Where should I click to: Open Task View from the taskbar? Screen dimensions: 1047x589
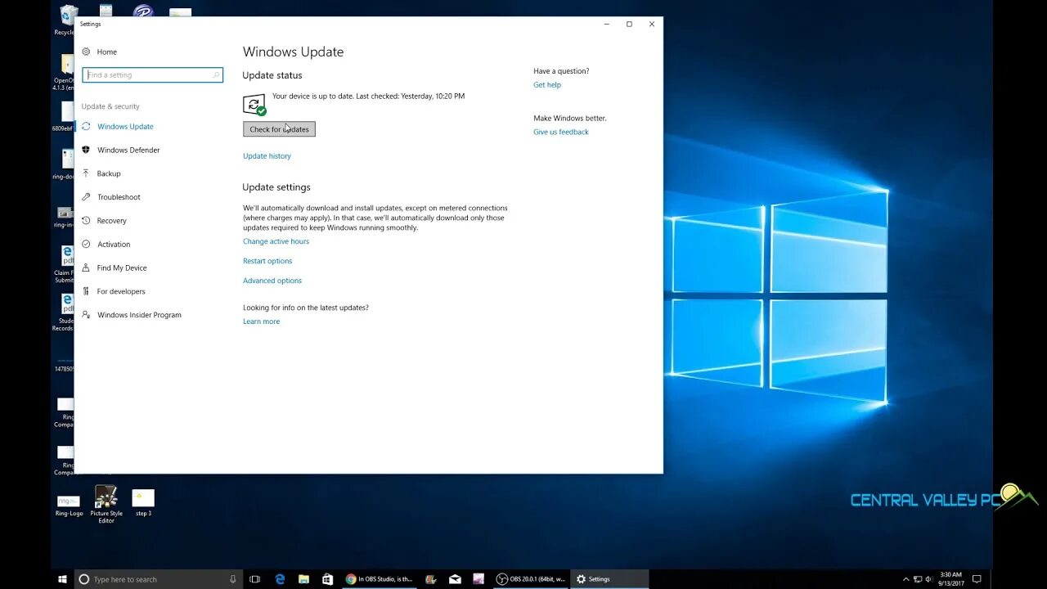(x=254, y=579)
